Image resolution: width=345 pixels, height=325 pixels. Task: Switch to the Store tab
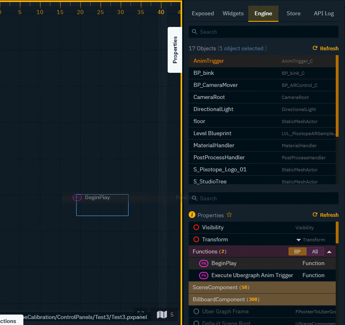pyautogui.click(x=293, y=13)
